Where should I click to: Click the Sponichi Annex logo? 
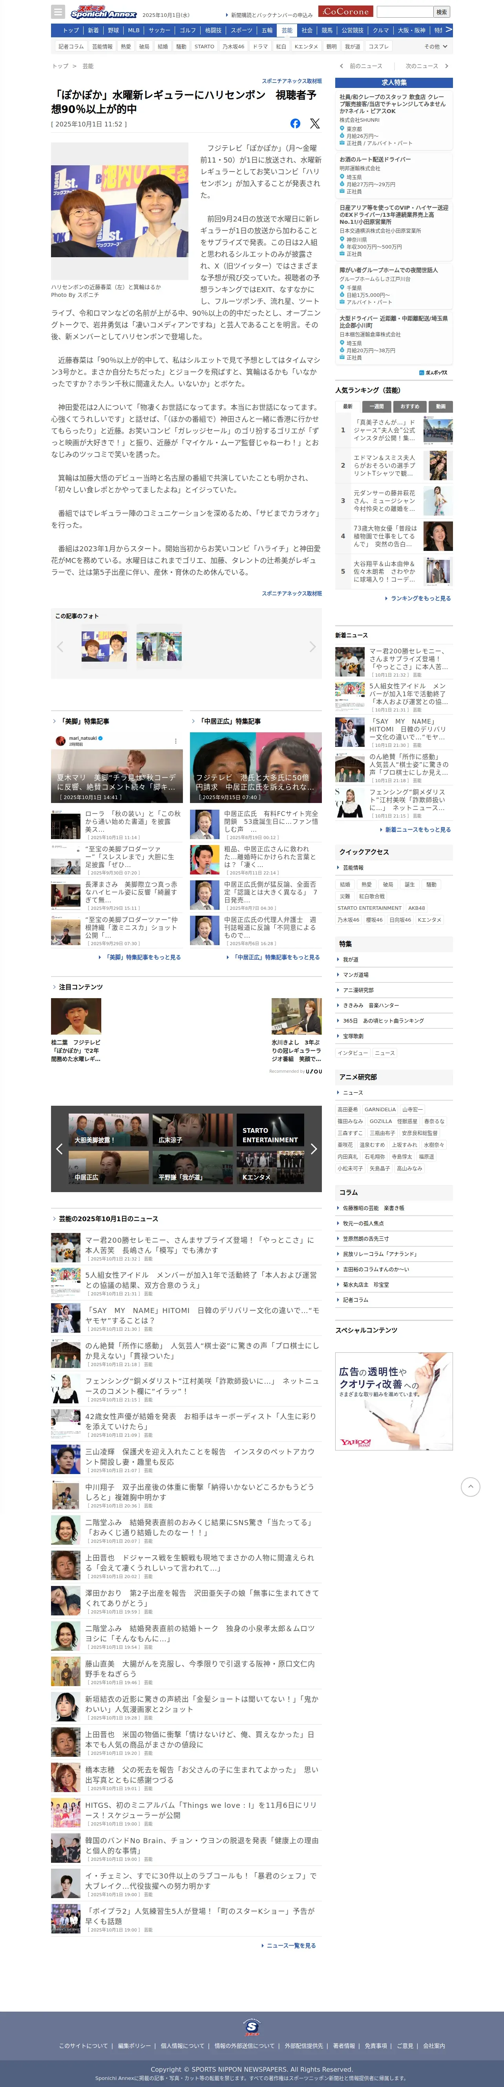coord(103,12)
